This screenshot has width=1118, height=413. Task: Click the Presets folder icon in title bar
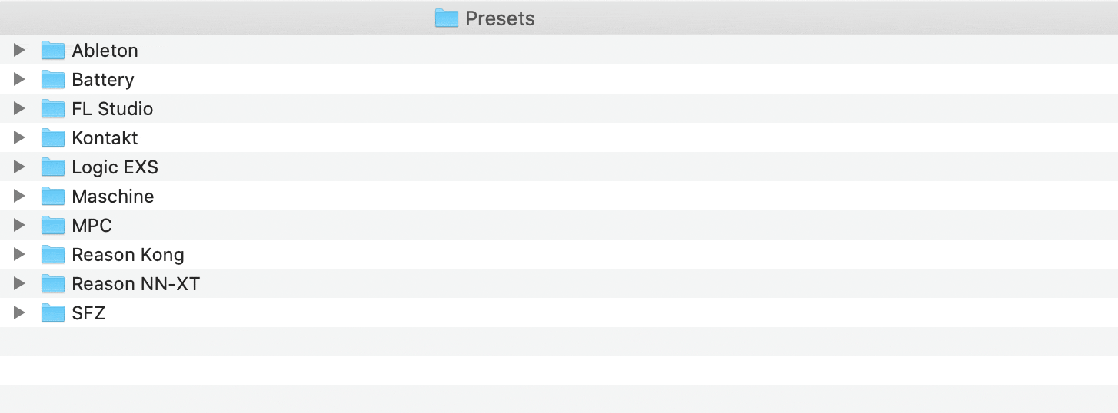[x=446, y=18]
